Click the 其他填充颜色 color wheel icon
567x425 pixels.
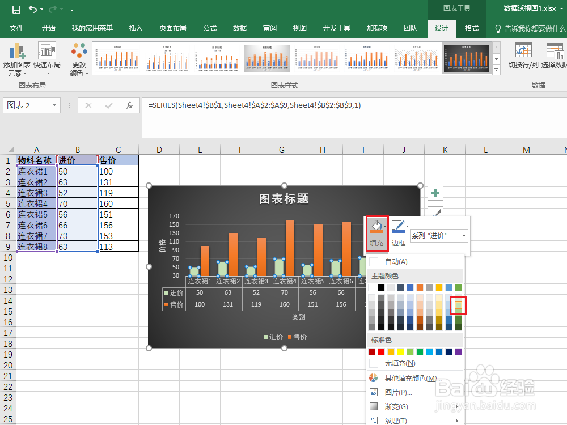click(374, 377)
